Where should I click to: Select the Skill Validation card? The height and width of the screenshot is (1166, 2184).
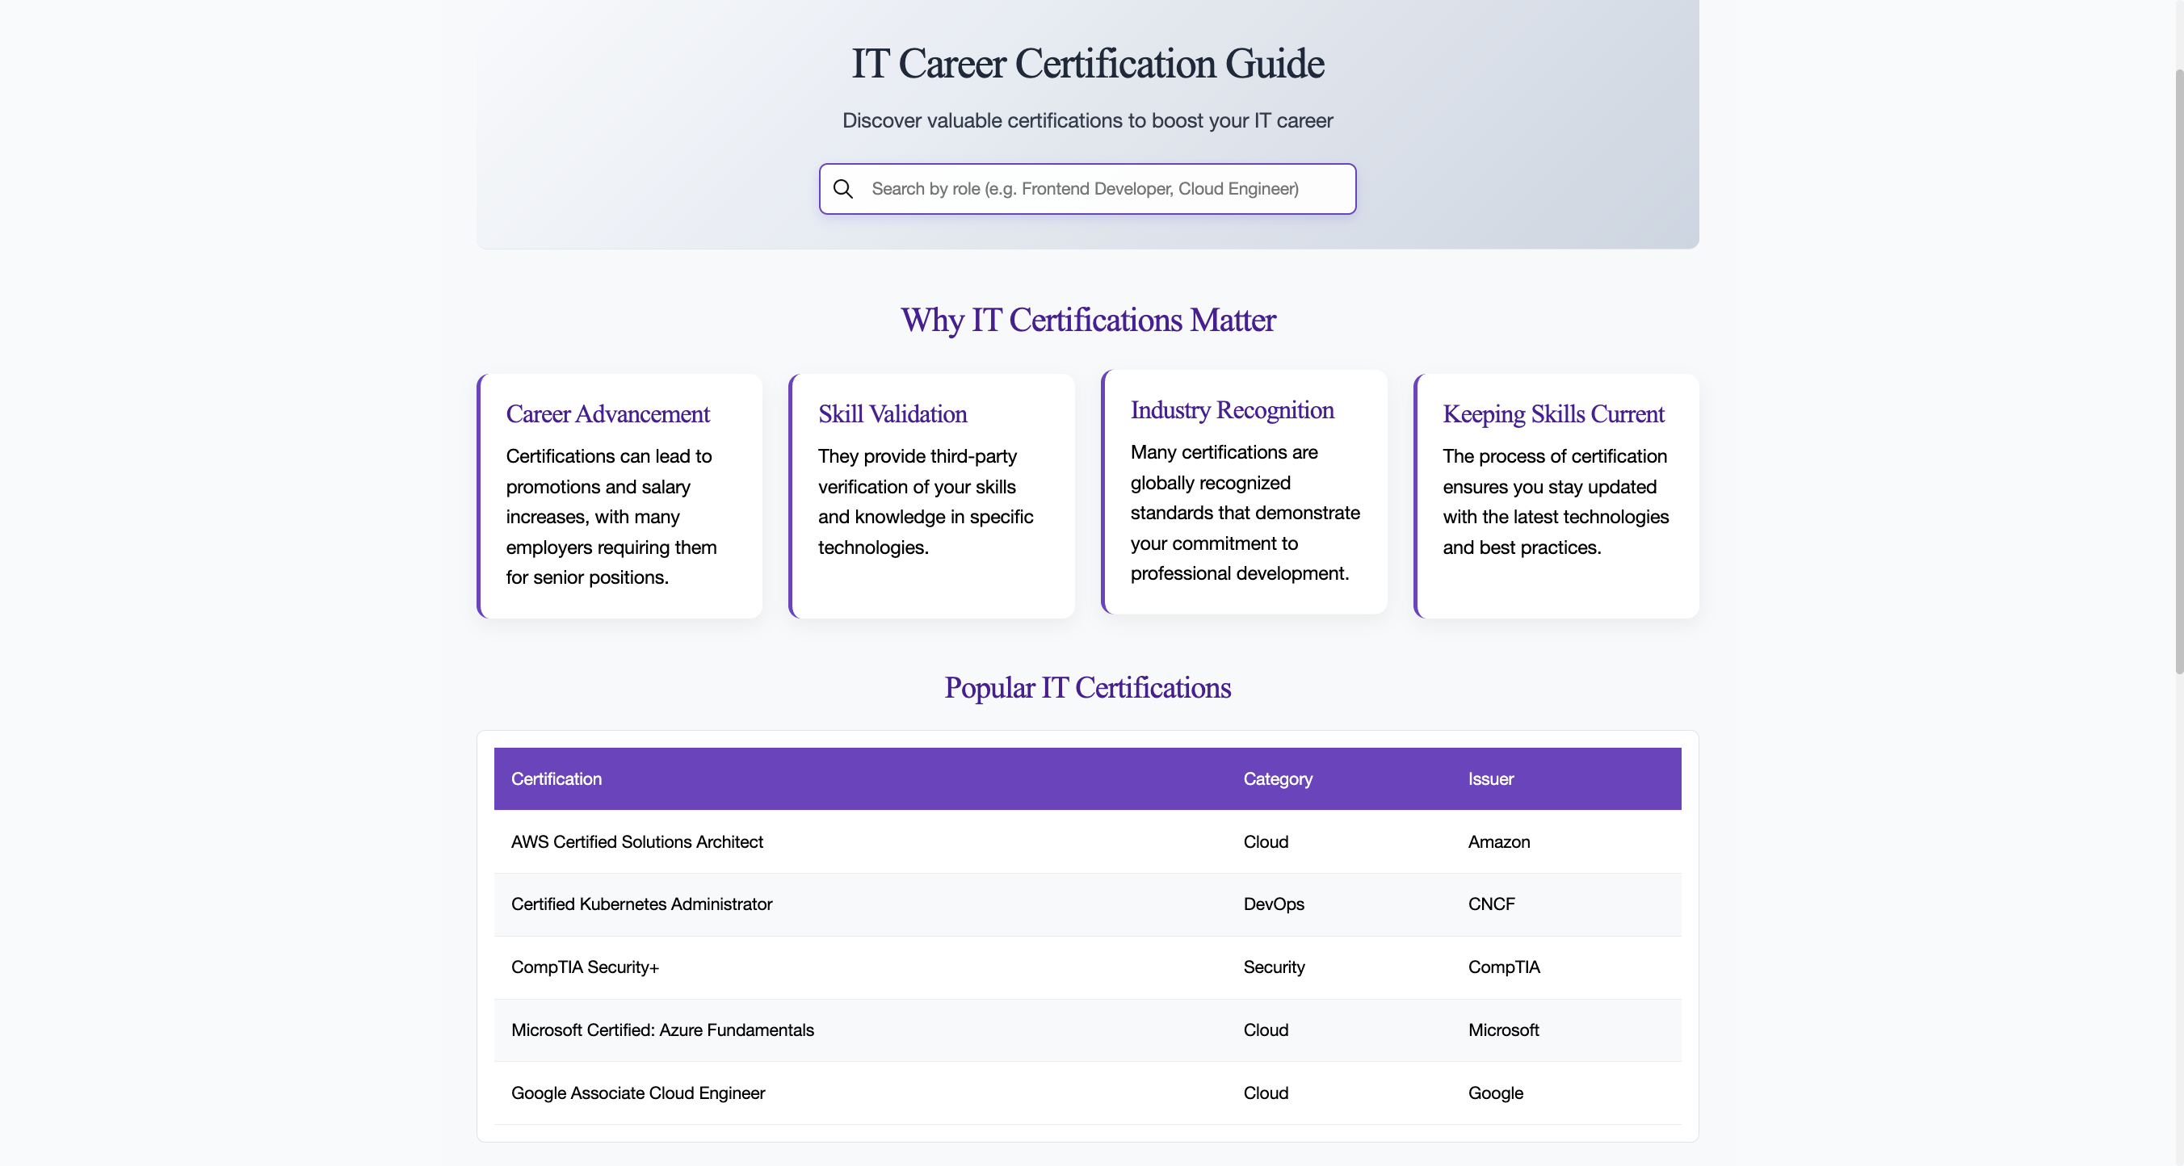point(932,496)
